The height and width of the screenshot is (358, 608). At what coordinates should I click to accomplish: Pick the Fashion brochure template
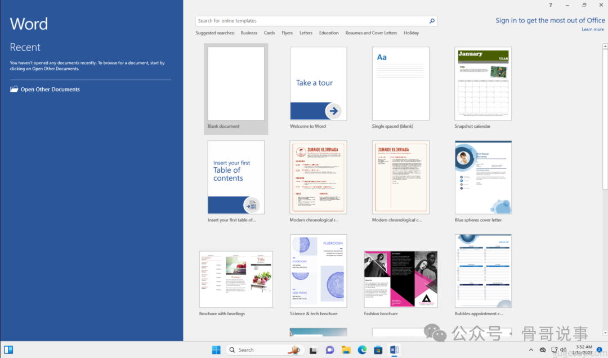click(x=401, y=279)
